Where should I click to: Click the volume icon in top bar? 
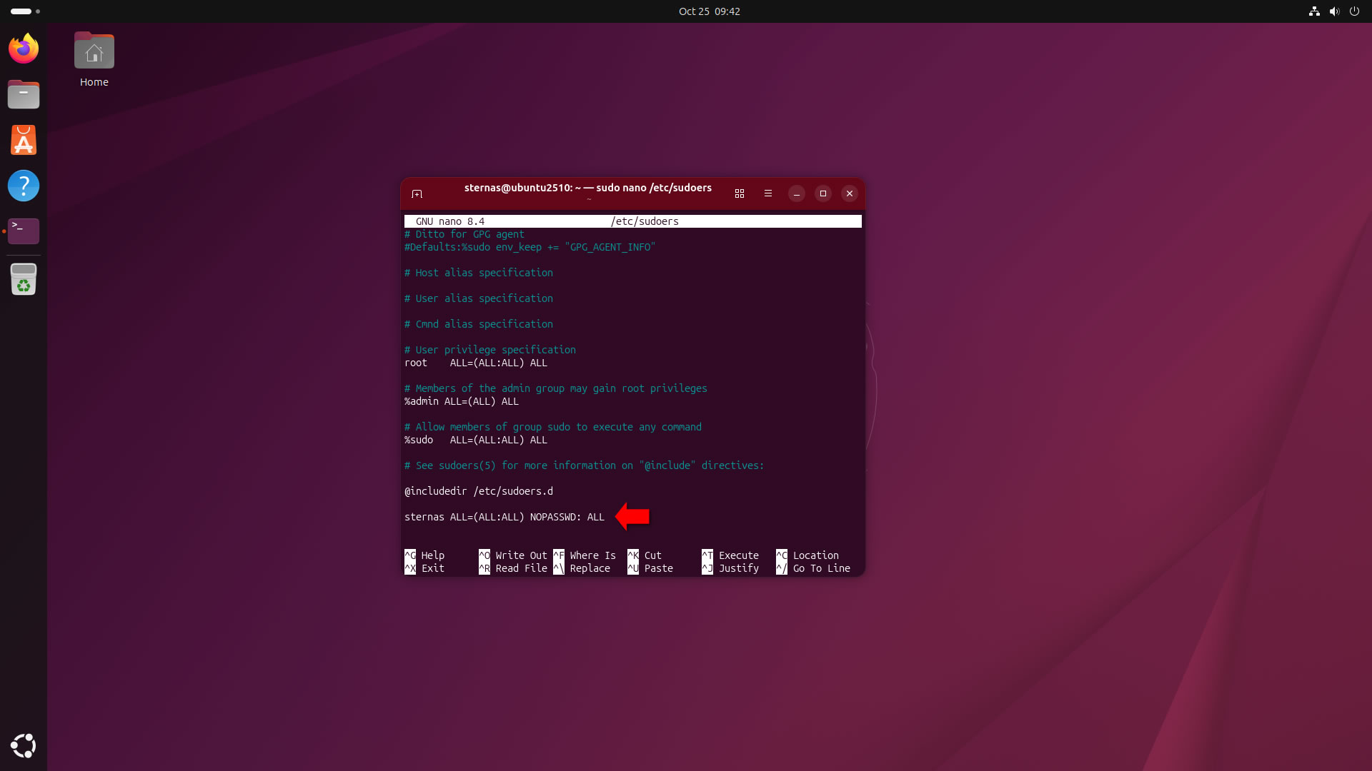click(x=1334, y=11)
